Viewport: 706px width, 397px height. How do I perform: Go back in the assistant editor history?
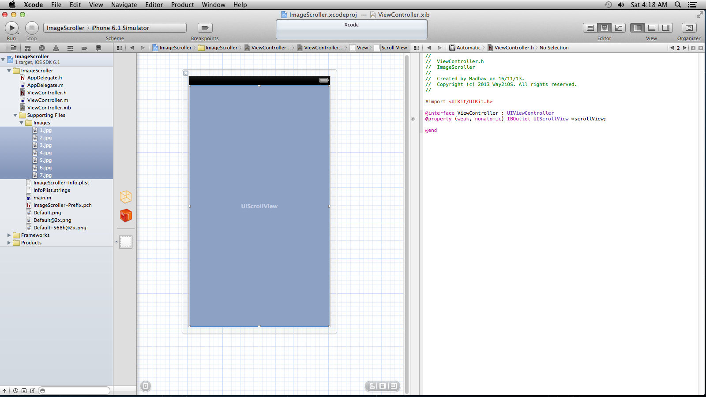point(428,48)
